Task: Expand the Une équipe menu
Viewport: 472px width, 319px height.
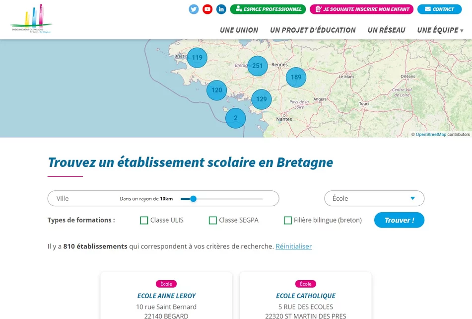Action: pos(440,30)
